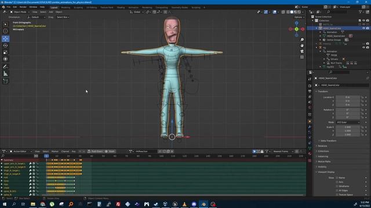Toggle Wireframe checkbox in Viewport Display
Image resolution: width=371 pixels, height=208 pixels.
[x=337, y=186]
